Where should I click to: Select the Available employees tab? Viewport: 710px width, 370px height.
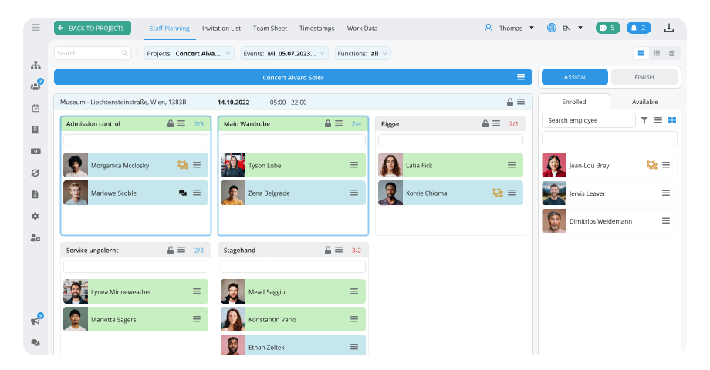tap(644, 102)
